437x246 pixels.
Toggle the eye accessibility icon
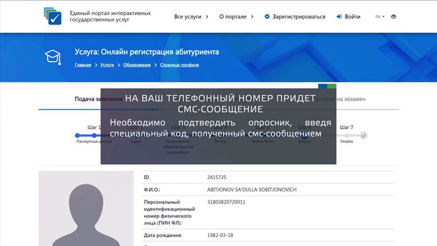click(393, 16)
